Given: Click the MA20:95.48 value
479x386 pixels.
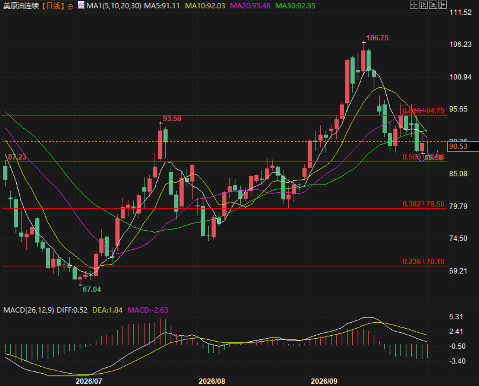Looking at the screenshot, I should coord(250,6).
